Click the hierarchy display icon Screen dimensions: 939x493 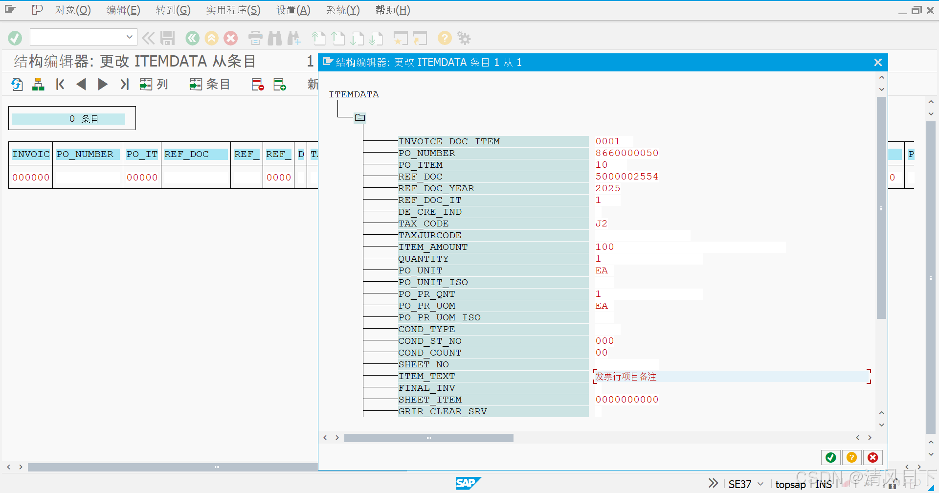[38, 84]
